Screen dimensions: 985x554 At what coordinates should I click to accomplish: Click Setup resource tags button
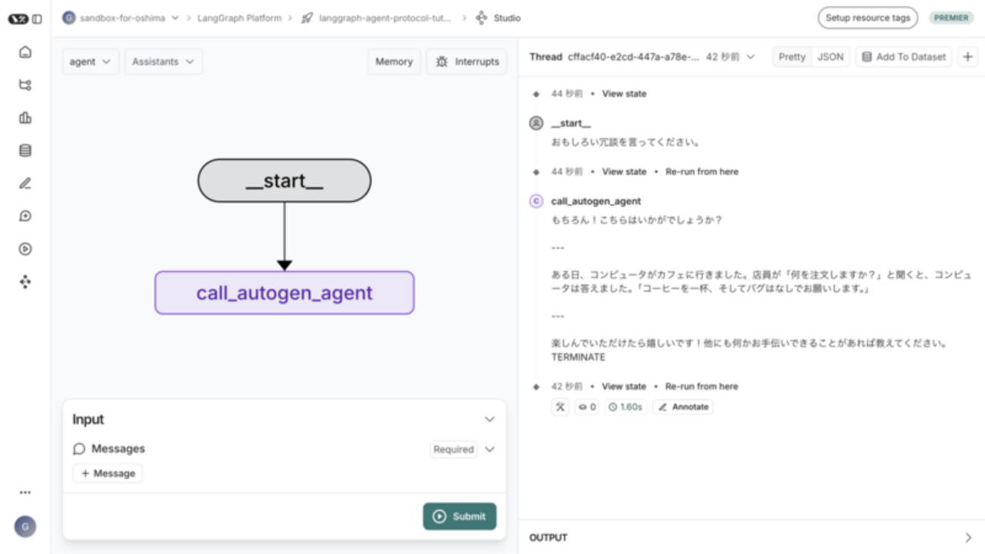(x=868, y=17)
